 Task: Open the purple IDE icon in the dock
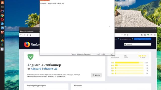(2, 11)
